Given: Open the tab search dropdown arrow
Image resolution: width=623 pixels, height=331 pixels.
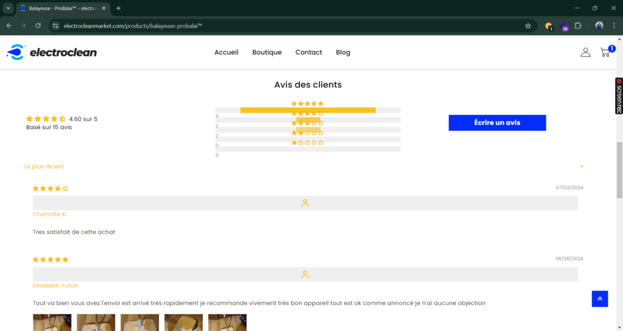Looking at the screenshot, I should click(8, 8).
